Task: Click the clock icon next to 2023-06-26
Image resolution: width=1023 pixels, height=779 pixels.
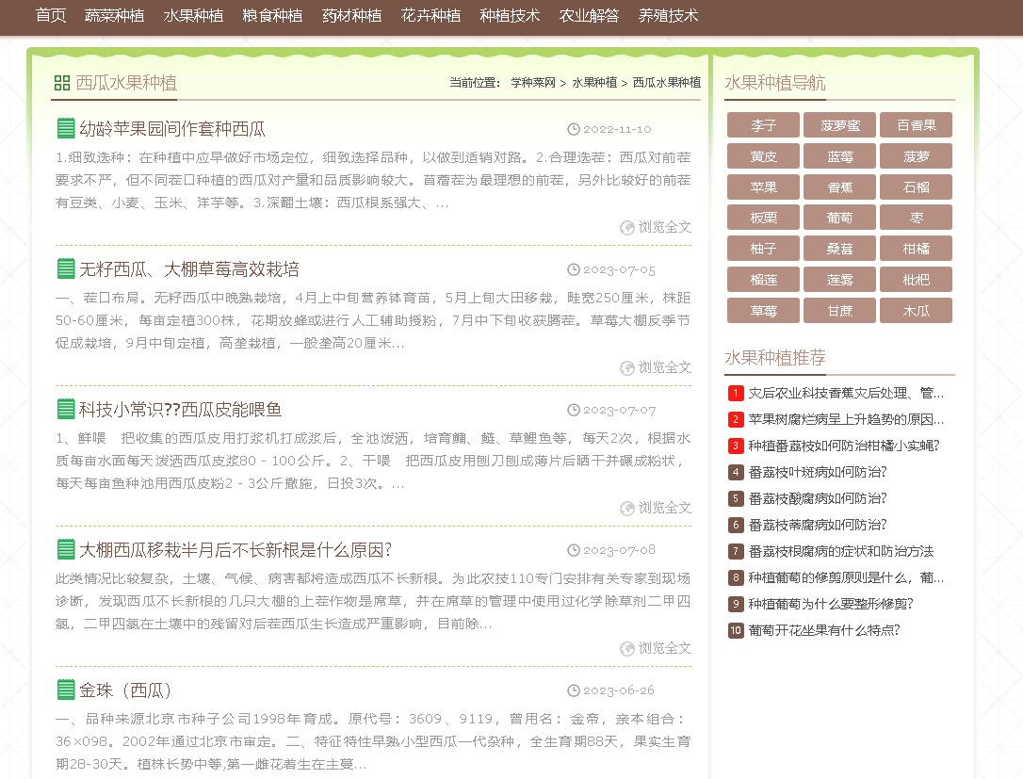Action: click(x=575, y=690)
